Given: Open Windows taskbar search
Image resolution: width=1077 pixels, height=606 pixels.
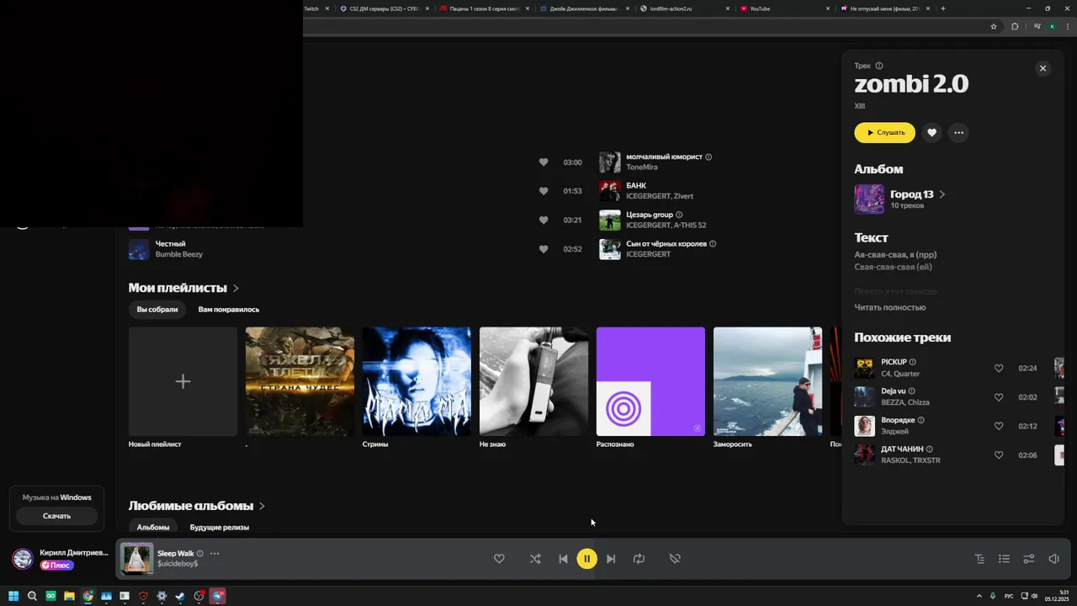Looking at the screenshot, I should click(32, 596).
